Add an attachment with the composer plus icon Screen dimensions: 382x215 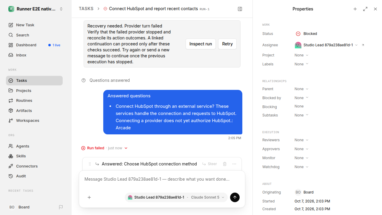click(x=89, y=197)
